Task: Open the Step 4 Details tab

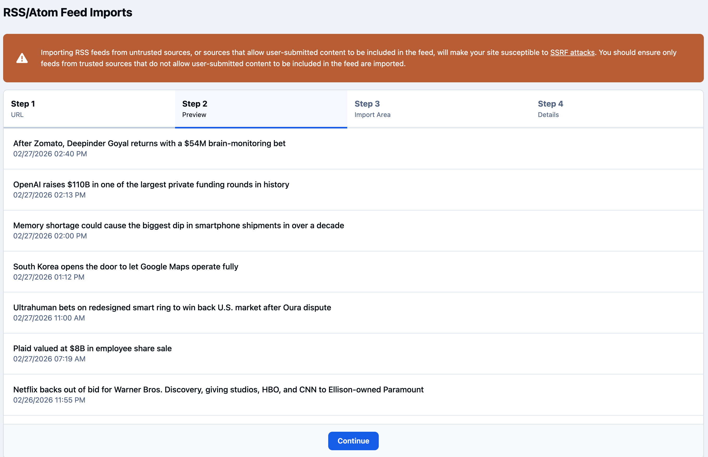Action: pyautogui.click(x=617, y=109)
